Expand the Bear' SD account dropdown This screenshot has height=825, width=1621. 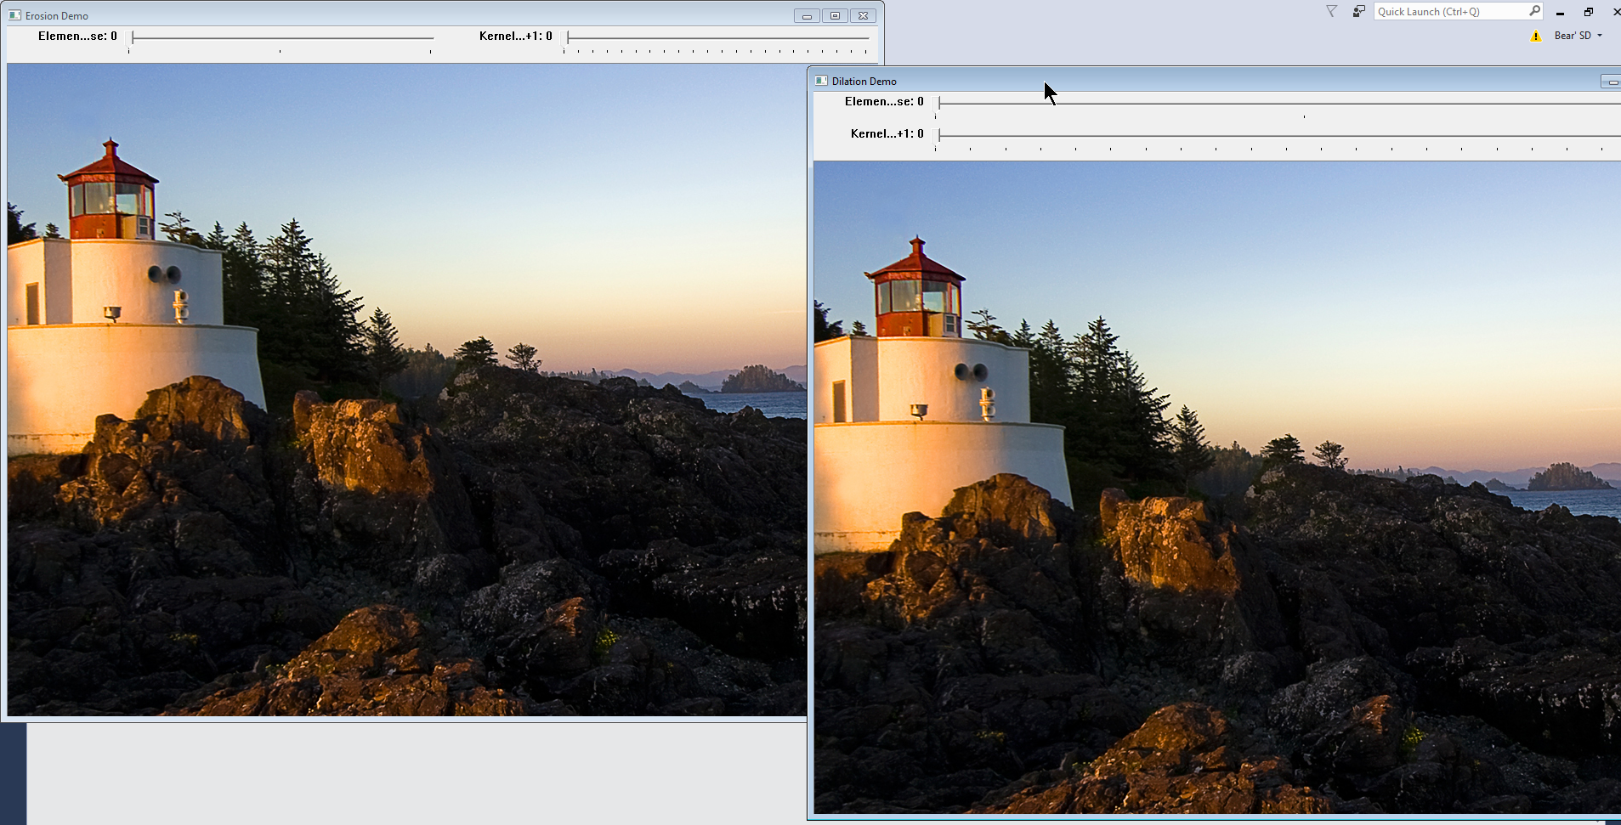[x=1600, y=36]
